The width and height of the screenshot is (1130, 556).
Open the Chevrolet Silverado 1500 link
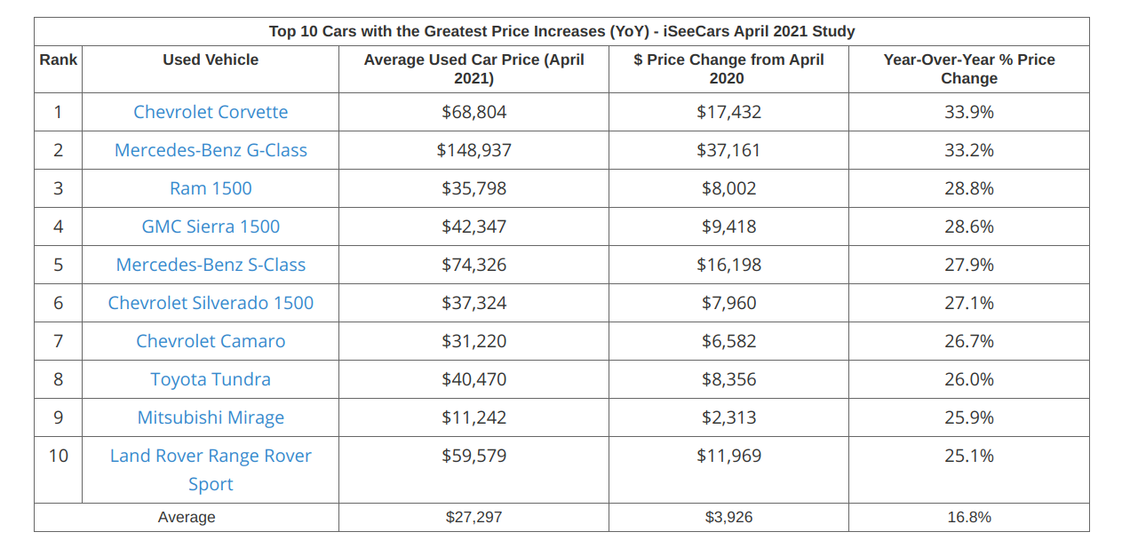(211, 303)
